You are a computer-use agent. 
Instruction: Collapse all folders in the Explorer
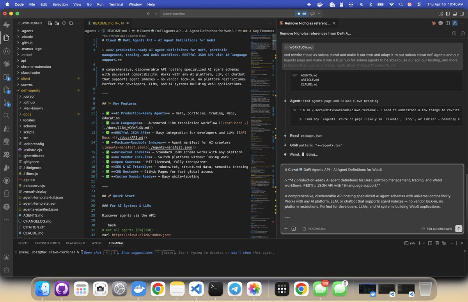point(71,23)
